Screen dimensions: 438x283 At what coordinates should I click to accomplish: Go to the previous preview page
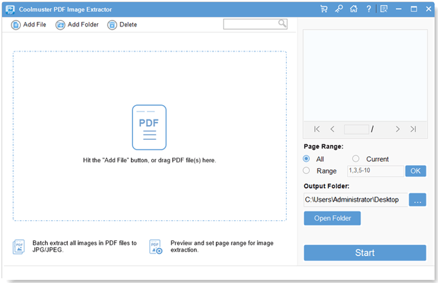click(332, 129)
